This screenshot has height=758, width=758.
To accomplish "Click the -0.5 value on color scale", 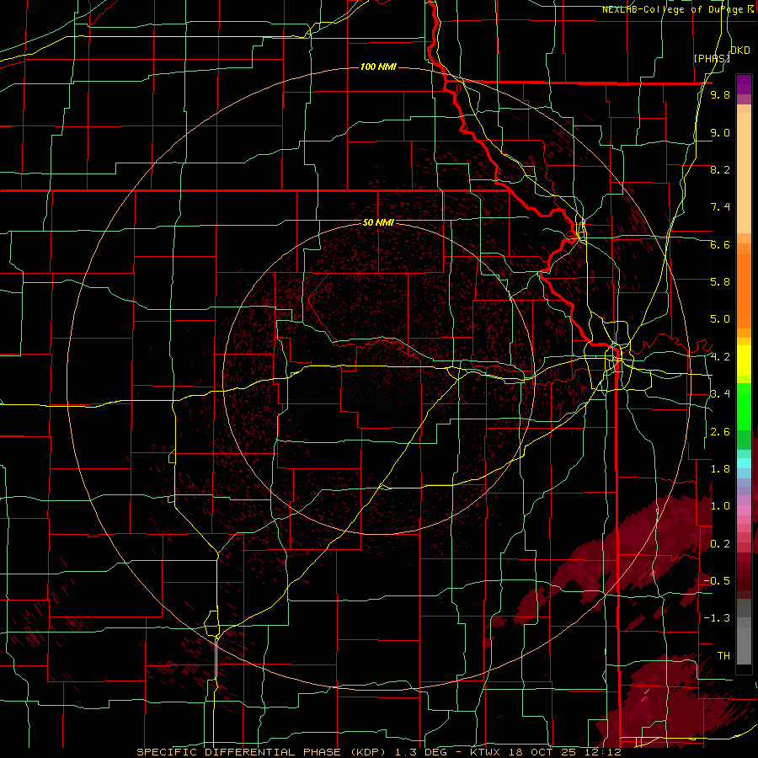I will click(x=717, y=581).
